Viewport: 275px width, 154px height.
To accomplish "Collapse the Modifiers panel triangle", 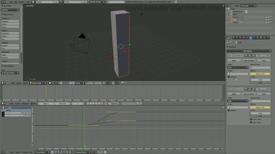I will pyautogui.click(x=228, y=47).
